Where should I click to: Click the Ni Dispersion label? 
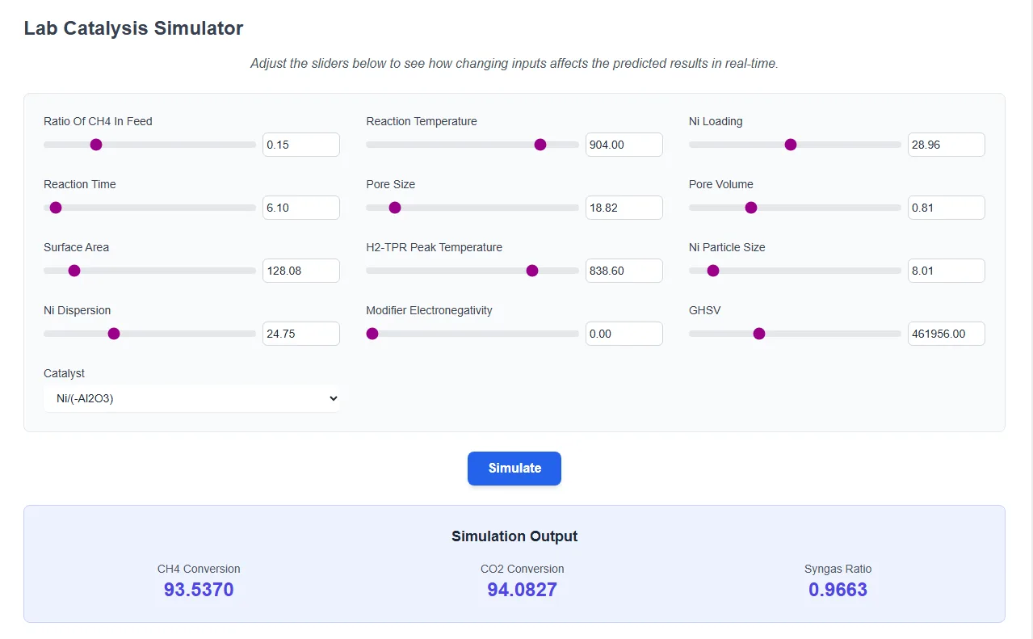pyautogui.click(x=77, y=310)
